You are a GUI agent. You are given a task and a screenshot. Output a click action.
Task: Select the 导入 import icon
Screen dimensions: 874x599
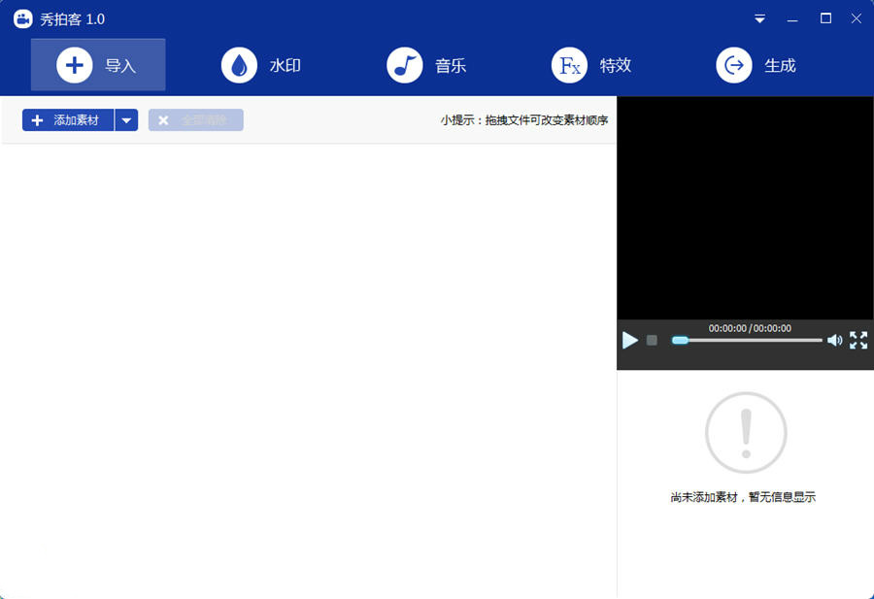(x=75, y=65)
